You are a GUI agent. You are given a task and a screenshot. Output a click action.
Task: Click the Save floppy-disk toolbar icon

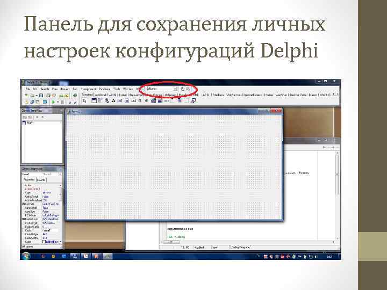(x=41, y=96)
